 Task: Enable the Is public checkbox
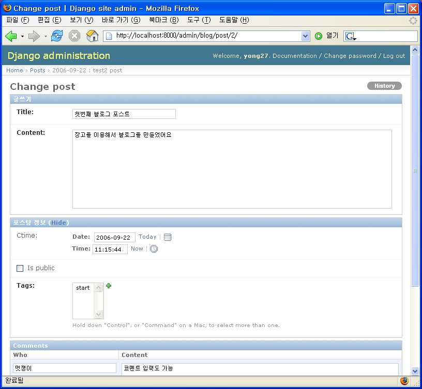click(x=20, y=268)
